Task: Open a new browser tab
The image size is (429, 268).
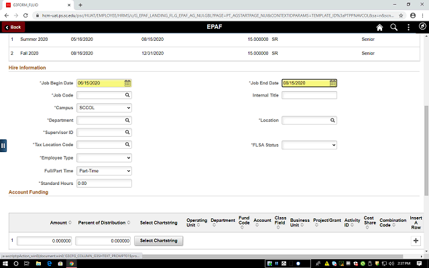Action: tap(80, 5)
